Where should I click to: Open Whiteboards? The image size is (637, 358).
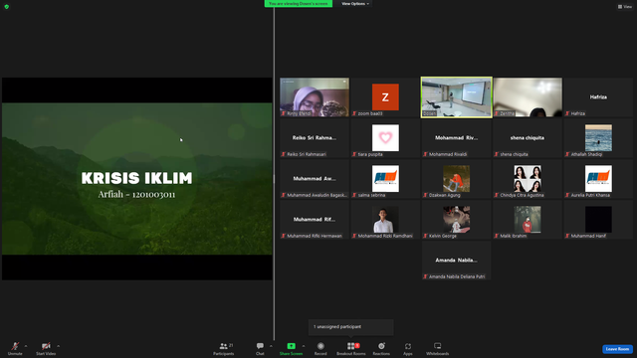(x=438, y=348)
